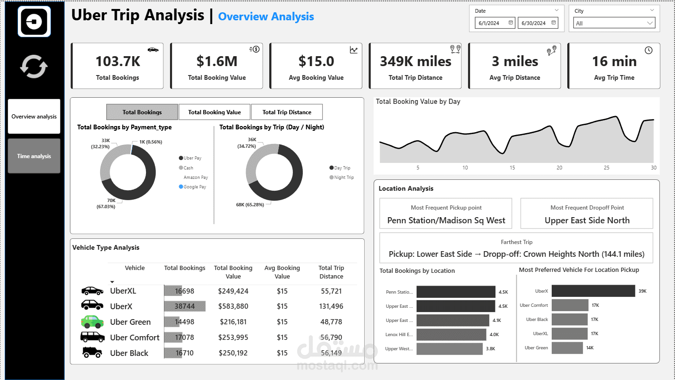Click the UberX bar in preferred vehicle chart
Viewport: 675px width, 380px height.
(x=593, y=291)
